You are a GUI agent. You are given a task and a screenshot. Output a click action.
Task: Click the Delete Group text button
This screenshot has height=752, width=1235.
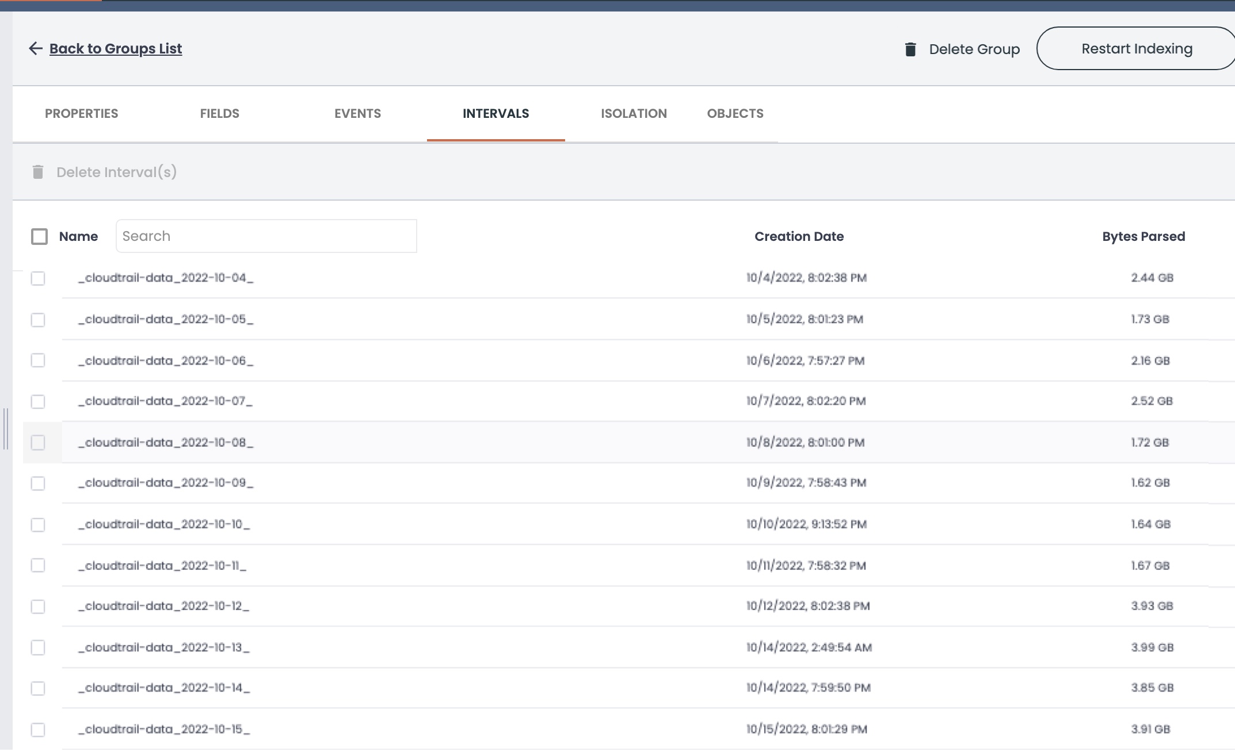pyautogui.click(x=974, y=49)
